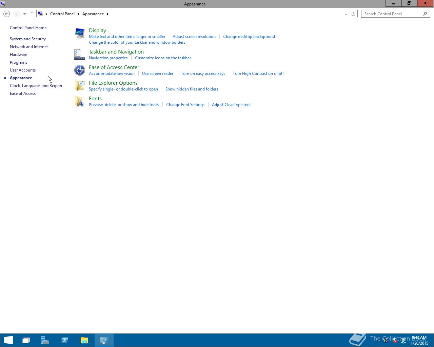Click the search magnifier icon
Screen dimensions: 434x347
pos(425,14)
